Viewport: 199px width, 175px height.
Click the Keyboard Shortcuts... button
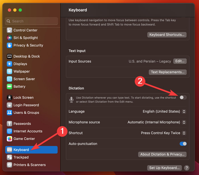coord(167,35)
